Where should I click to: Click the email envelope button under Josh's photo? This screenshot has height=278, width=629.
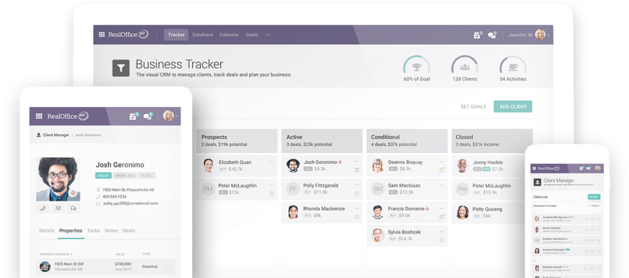tap(58, 208)
